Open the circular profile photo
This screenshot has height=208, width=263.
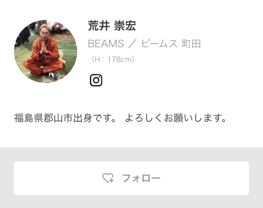click(46, 51)
